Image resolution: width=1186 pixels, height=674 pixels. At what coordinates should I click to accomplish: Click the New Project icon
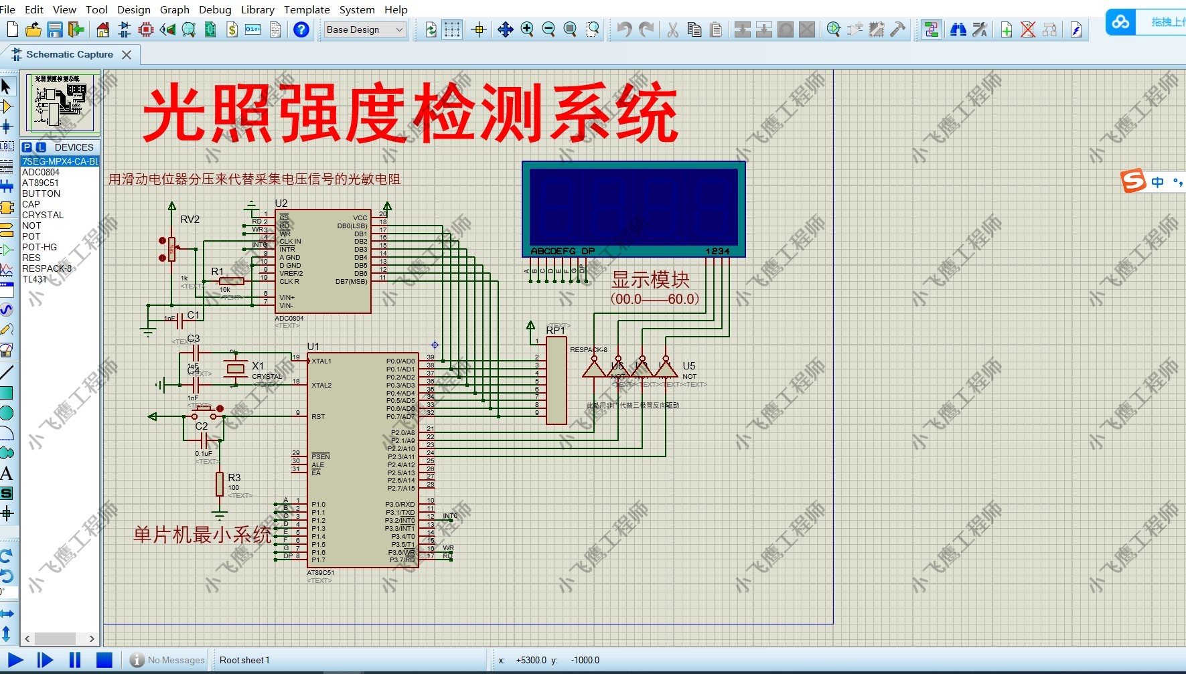pyautogui.click(x=12, y=29)
